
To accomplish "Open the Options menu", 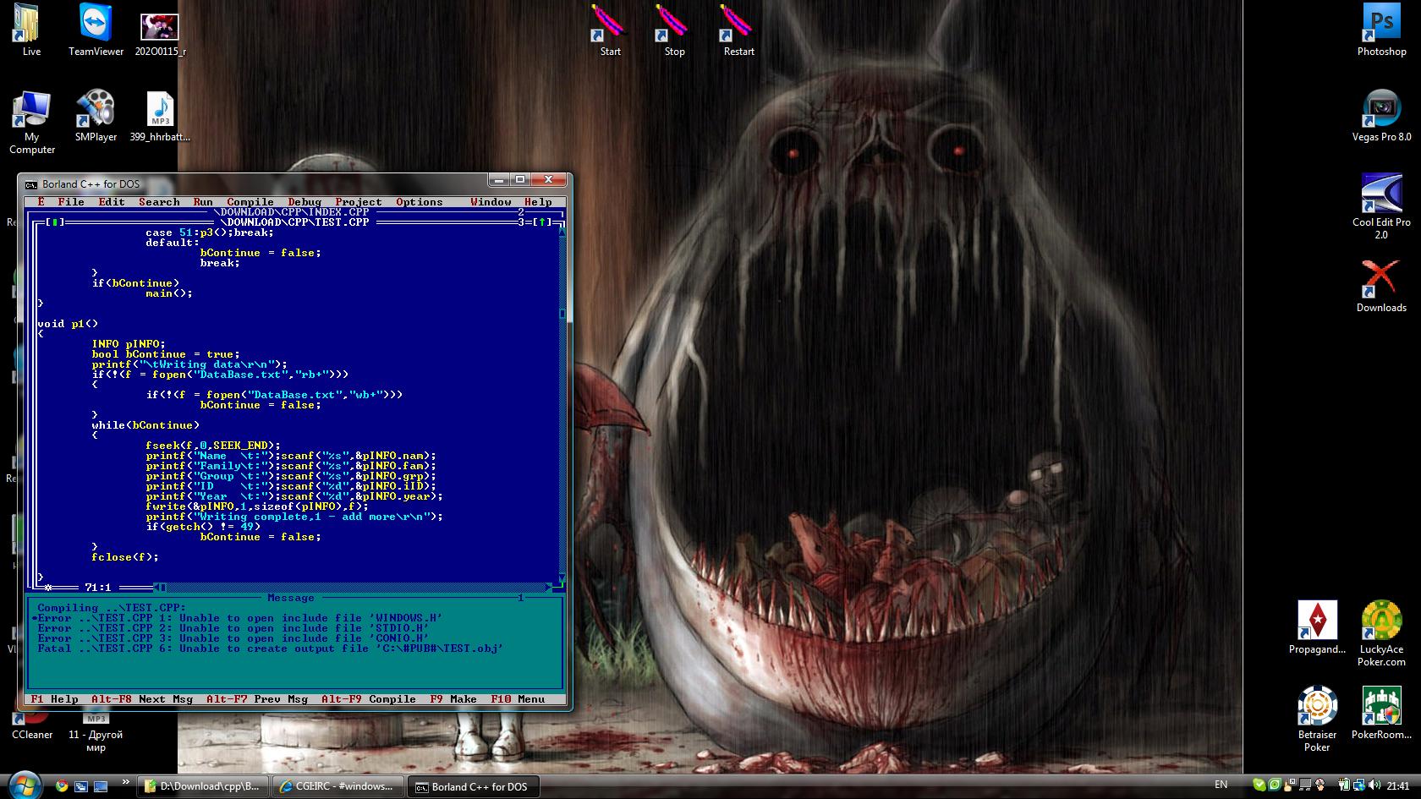I will tap(420, 202).
